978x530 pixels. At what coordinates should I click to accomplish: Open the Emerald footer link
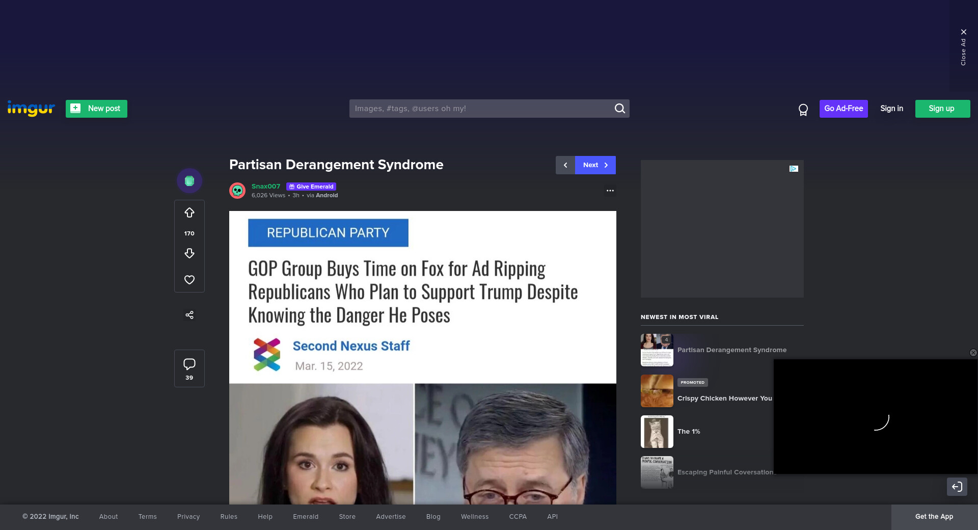tap(306, 517)
